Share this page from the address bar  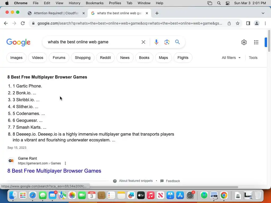click(229, 23)
